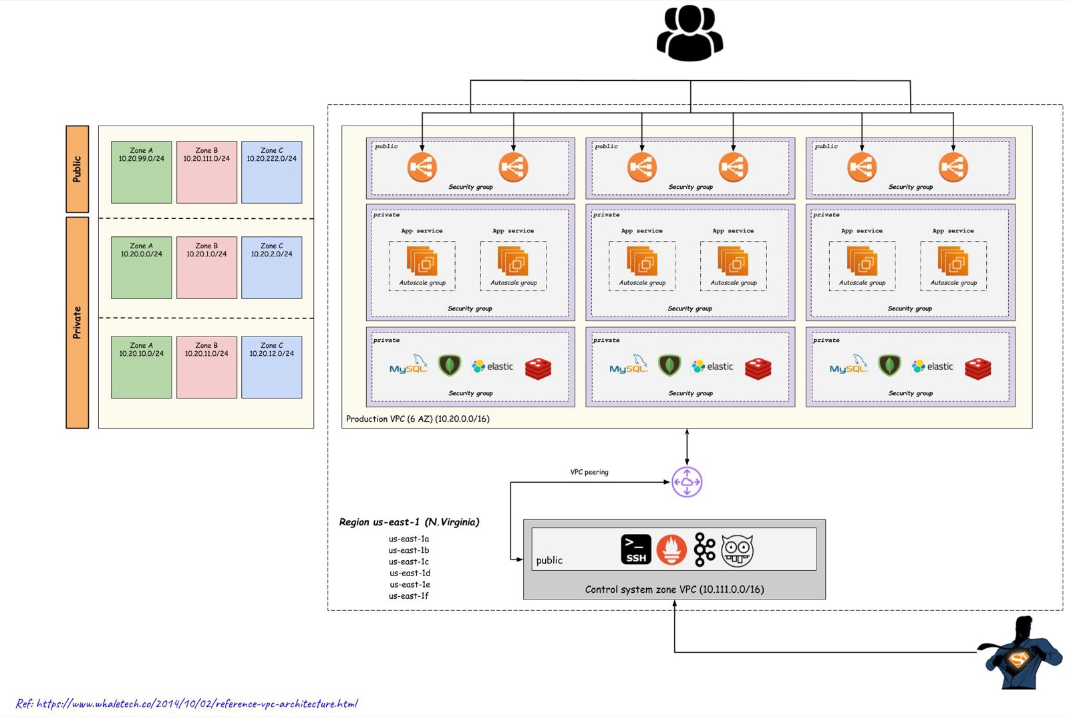This screenshot has width=1069, height=717.
Task: Click Zone A 10.20.0.0/24 subnet box
Action: 141,268
